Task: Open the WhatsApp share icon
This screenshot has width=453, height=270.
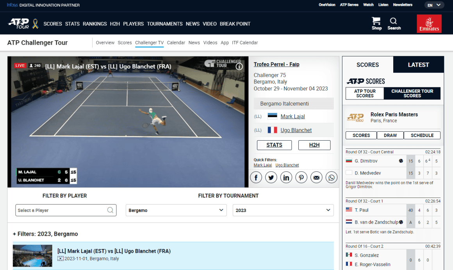Action: pyautogui.click(x=331, y=177)
